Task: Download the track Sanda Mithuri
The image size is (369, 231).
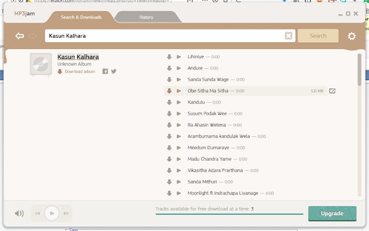Action: (x=169, y=182)
